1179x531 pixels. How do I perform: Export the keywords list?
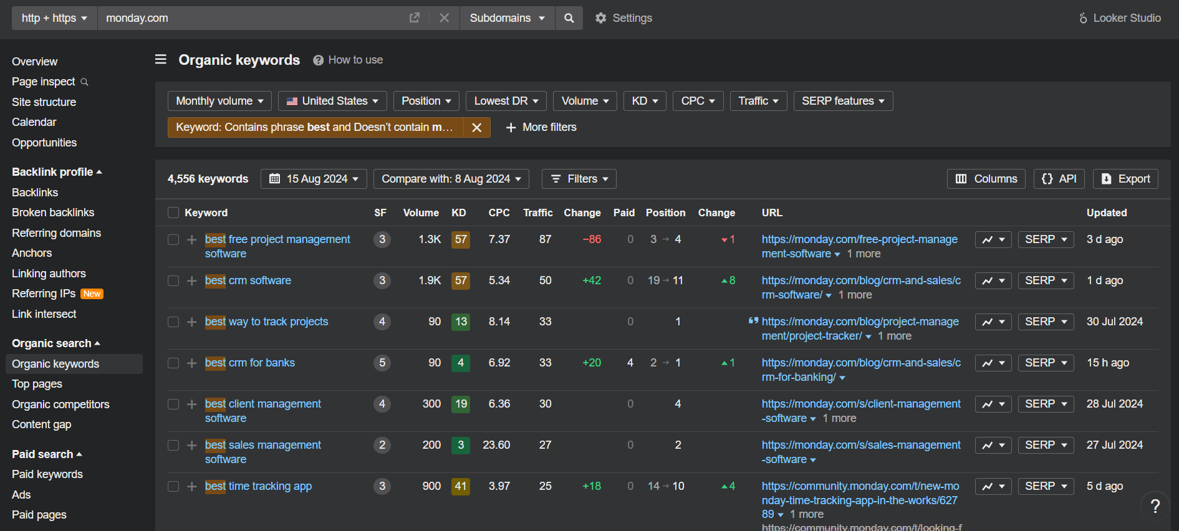pos(1125,179)
